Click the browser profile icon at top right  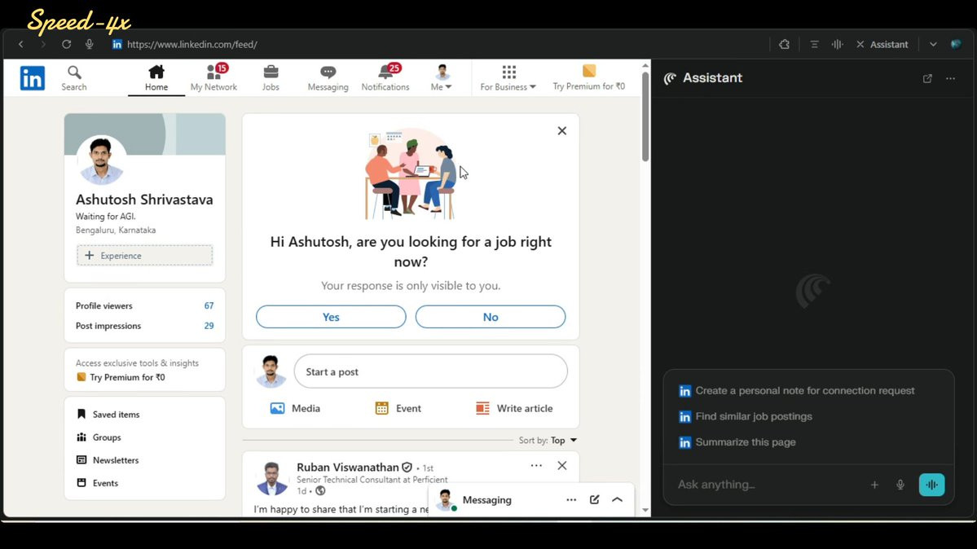[956, 44]
